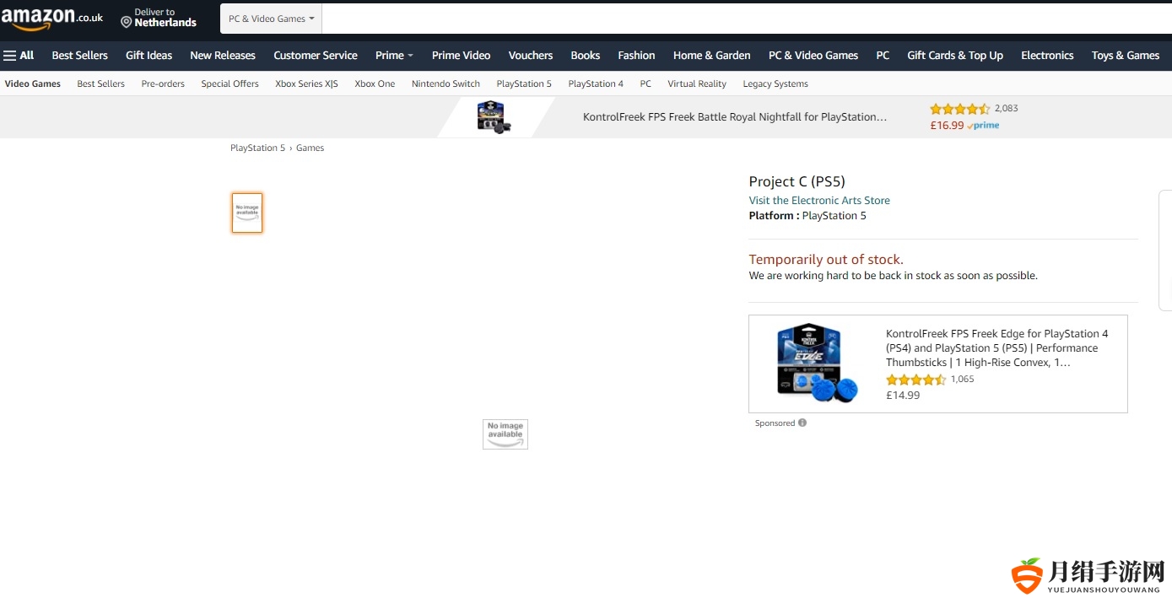This screenshot has height=598, width=1172.
Task: Open the KontrolFreek FPS Freek Battle Royal Nightfall banner title
Action: (735, 117)
